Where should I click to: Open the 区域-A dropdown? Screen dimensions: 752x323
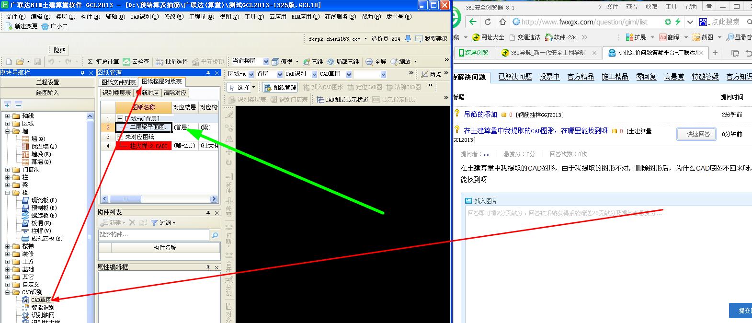[251, 74]
